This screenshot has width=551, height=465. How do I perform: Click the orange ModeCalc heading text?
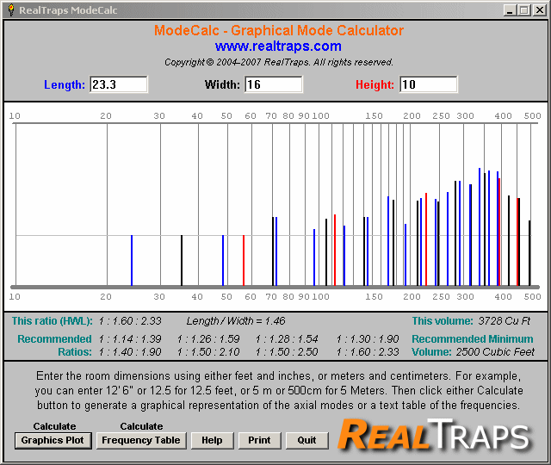pos(279,31)
